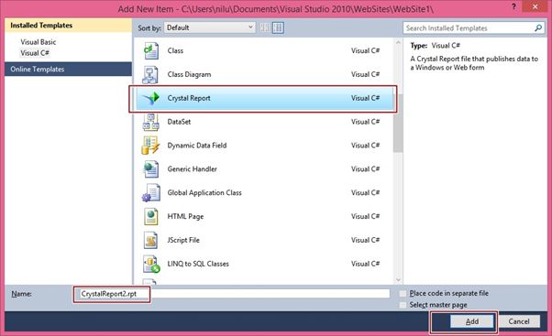
Task: Open the dialog help question mark
Action: (x=514, y=6)
